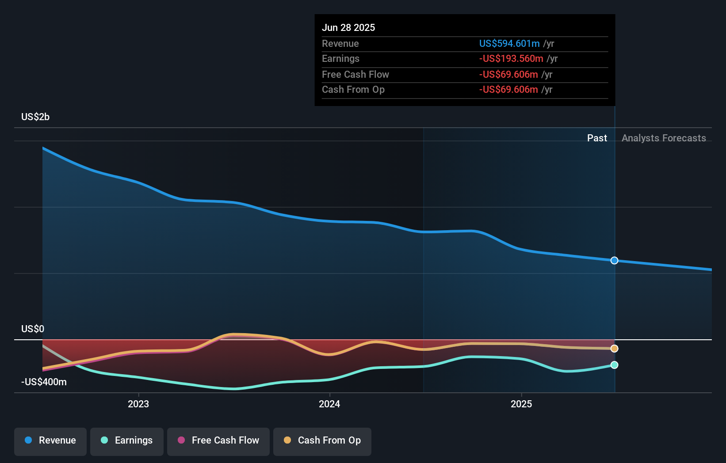This screenshot has width=726, height=463.
Task: Click the Free Cash Flow -US$69.606m value
Action: click(508, 74)
